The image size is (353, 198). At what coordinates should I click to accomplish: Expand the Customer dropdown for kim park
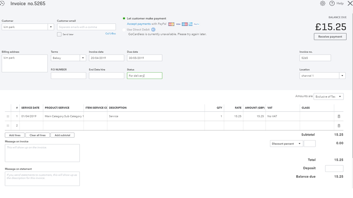tap(51, 27)
